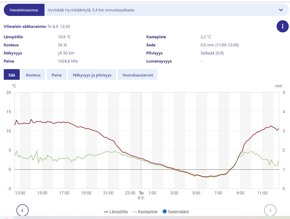Click the To 8.9. date label
This screenshot has height=219, width=290.
click(x=141, y=195)
